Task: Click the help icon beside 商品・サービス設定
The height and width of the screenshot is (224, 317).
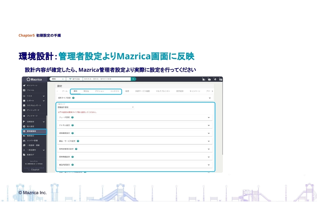Action: click(x=78, y=141)
